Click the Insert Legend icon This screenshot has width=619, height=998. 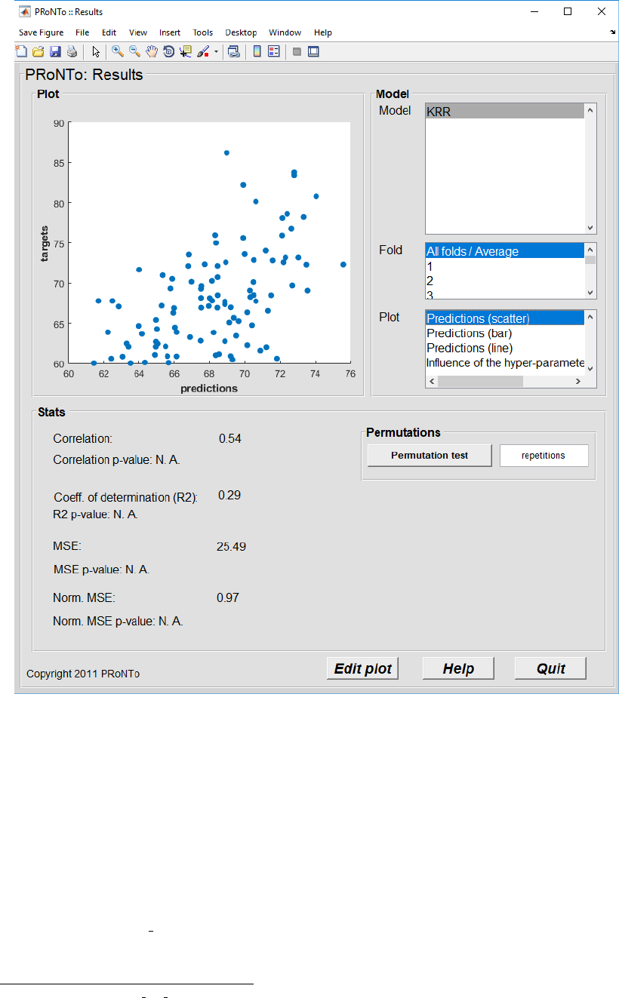(273, 51)
